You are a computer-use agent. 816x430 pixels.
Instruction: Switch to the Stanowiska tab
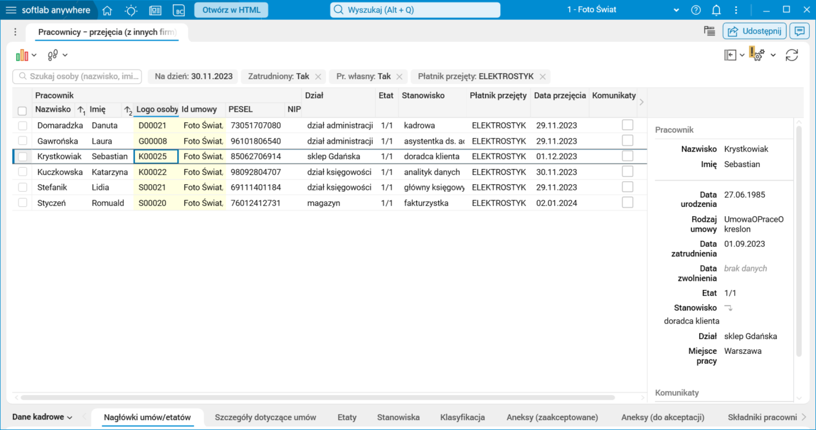click(398, 417)
